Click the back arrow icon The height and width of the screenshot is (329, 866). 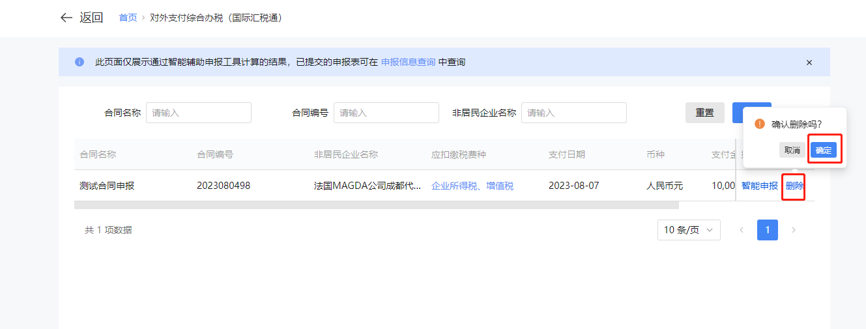66,18
